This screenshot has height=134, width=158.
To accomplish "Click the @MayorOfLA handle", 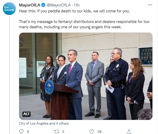I will click(59, 5).
